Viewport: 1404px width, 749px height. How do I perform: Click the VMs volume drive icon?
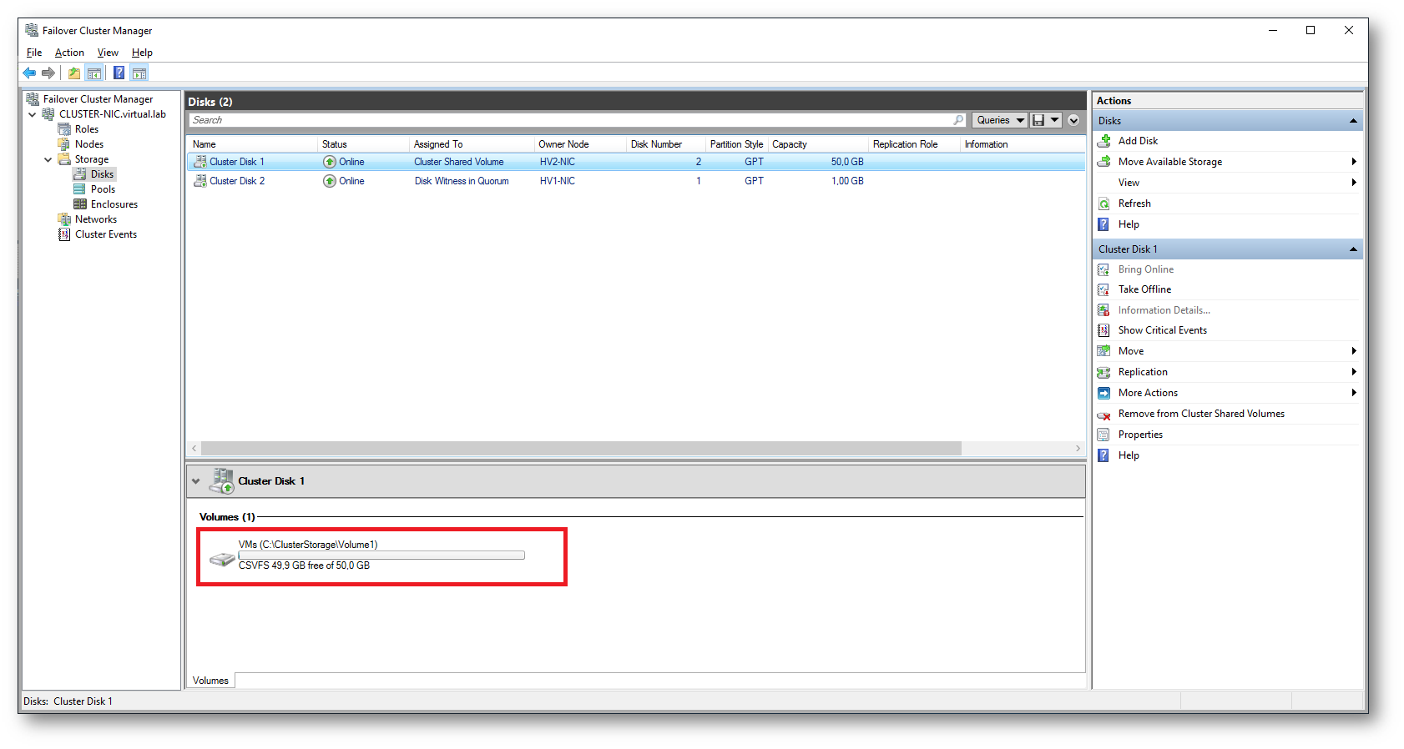(x=222, y=559)
